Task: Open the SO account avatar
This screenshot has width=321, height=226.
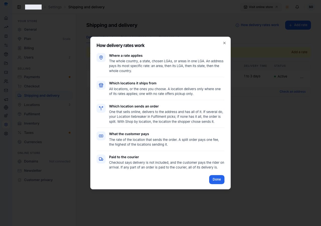Action: (x=311, y=7)
